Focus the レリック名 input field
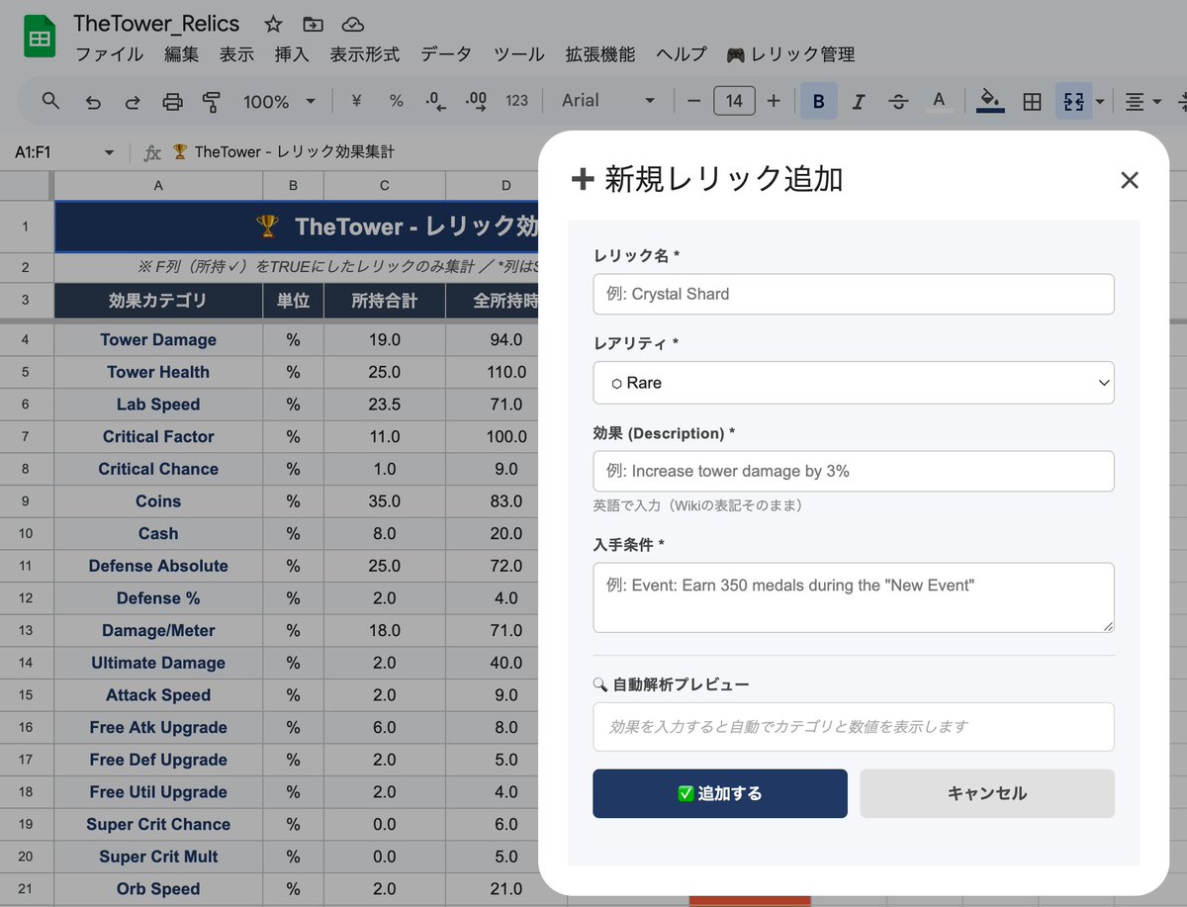The height and width of the screenshot is (907, 1187). [x=854, y=294]
